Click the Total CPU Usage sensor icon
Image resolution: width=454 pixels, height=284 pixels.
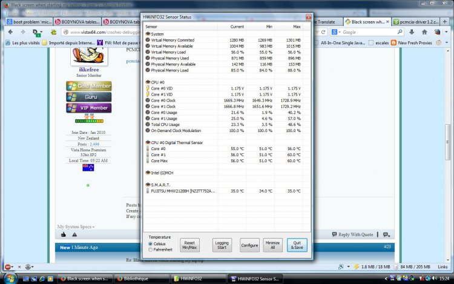148,124
